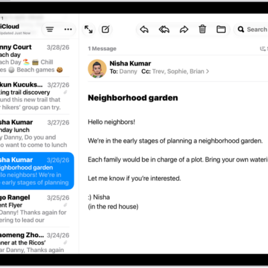This screenshot has width=268, height=268.
Task: Click the sender name Nisha Kumar in header
Action: point(130,64)
